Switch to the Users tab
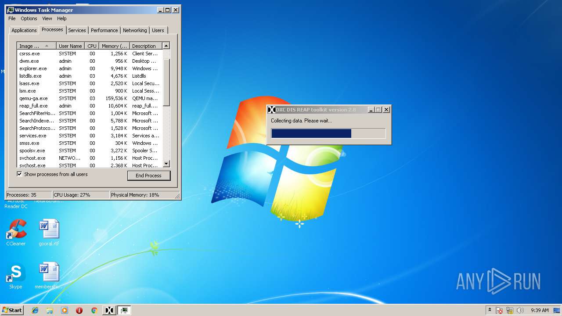The height and width of the screenshot is (316, 562). (158, 30)
